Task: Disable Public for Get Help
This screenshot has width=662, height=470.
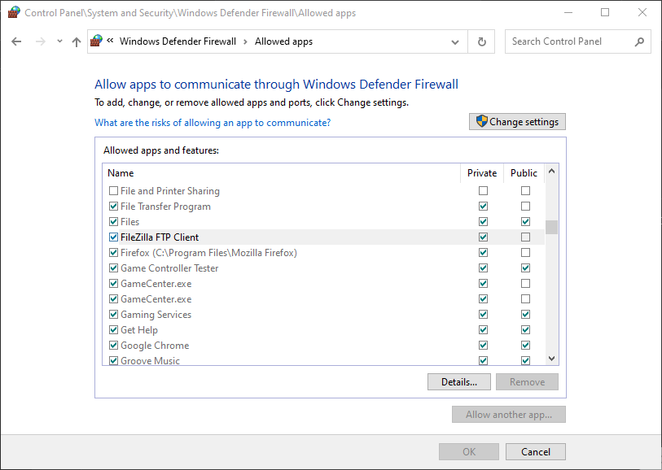Action: click(x=525, y=329)
